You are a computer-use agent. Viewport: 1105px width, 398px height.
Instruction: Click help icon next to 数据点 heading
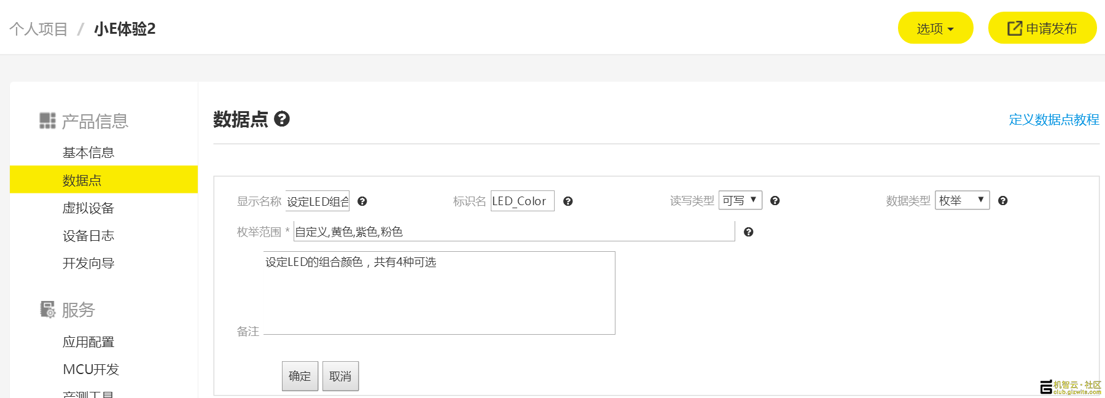(282, 119)
